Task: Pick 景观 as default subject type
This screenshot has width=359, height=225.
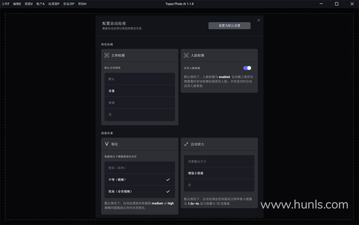Action: pyautogui.click(x=139, y=102)
